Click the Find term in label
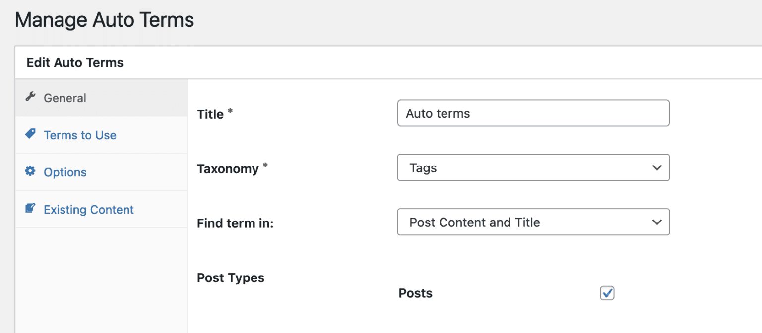Image resolution: width=762 pixels, height=333 pixels. point(235,223)
